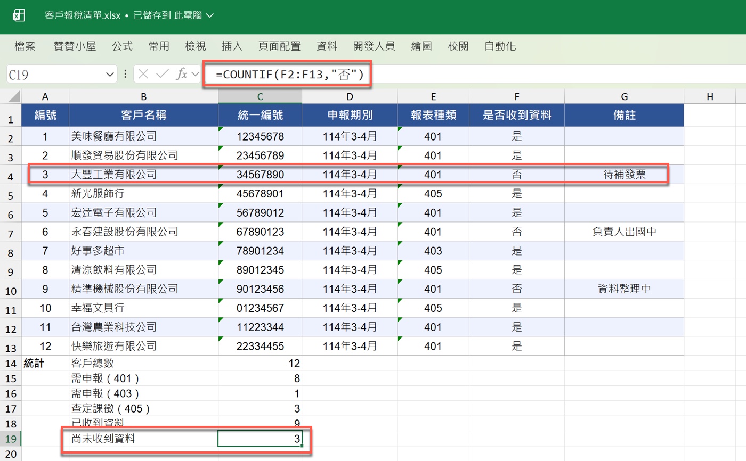Click the 資料 ribbon tab

click(x=326, y=46)
